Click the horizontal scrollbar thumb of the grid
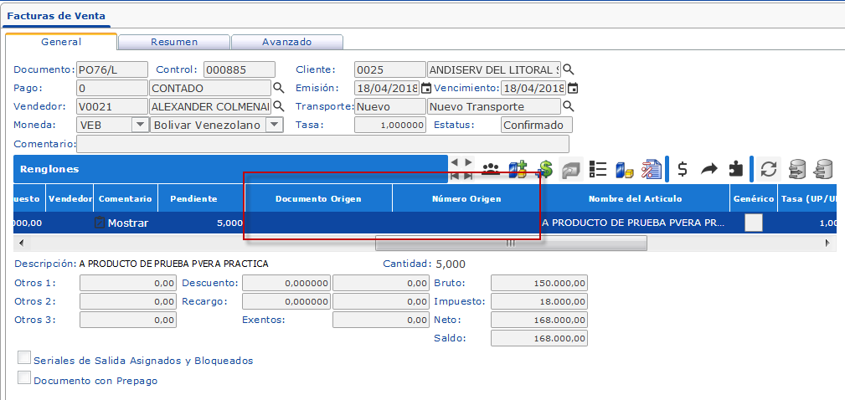 coord(510,243)
